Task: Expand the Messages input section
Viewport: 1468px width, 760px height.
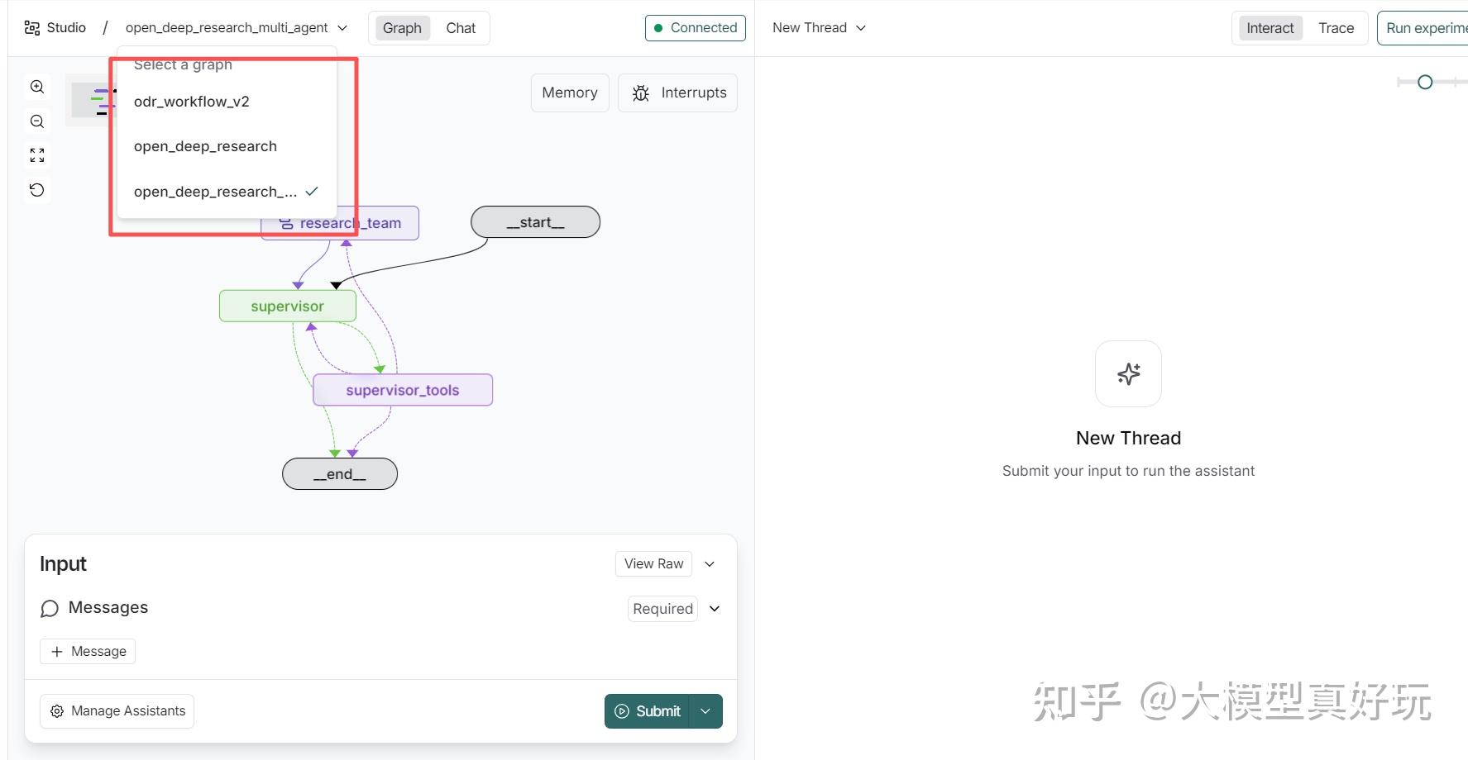Action: pyautogui.click(x=714, y=609)
